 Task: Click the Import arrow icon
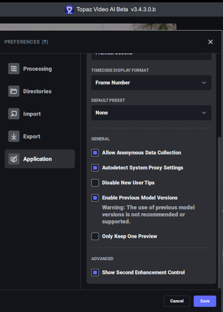[x=14, y=114]
